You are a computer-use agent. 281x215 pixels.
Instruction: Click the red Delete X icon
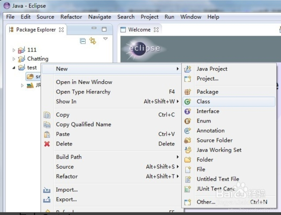click(x=47, y=144)
